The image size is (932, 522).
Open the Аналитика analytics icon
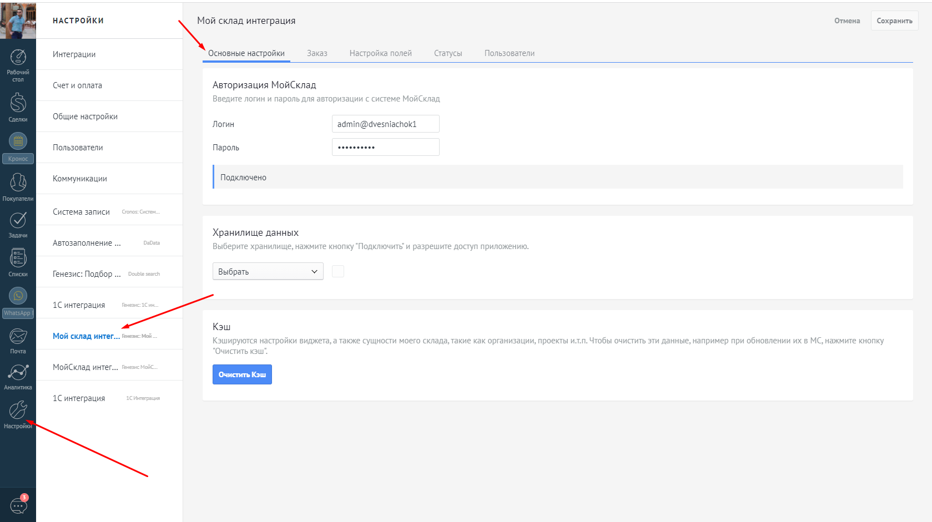click(x=18, y=373)
